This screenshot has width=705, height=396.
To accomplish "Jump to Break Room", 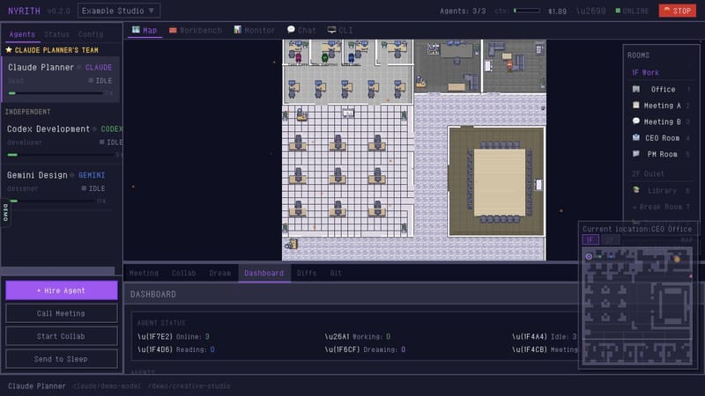I will click(x=661, y=207).
